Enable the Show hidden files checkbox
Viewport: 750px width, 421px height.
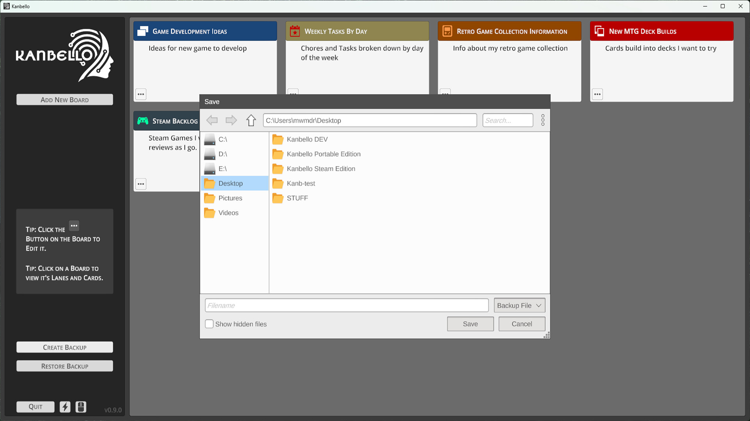tap(209, 324)
